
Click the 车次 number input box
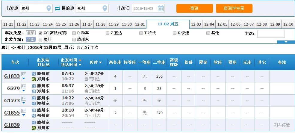(271, 34)
